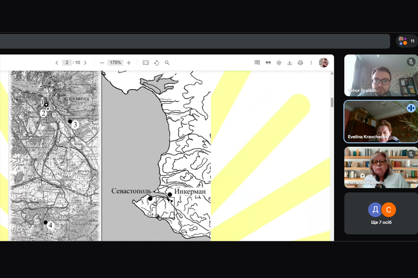Click the '/ 10' total pages text
418x278 pixels.
click(77, 63)
